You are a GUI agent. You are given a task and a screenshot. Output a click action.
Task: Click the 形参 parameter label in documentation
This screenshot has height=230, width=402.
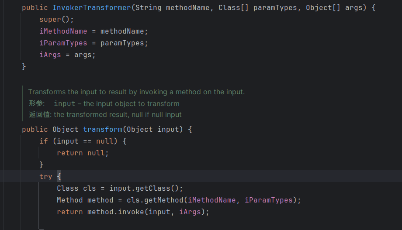(x=37, y=104)
